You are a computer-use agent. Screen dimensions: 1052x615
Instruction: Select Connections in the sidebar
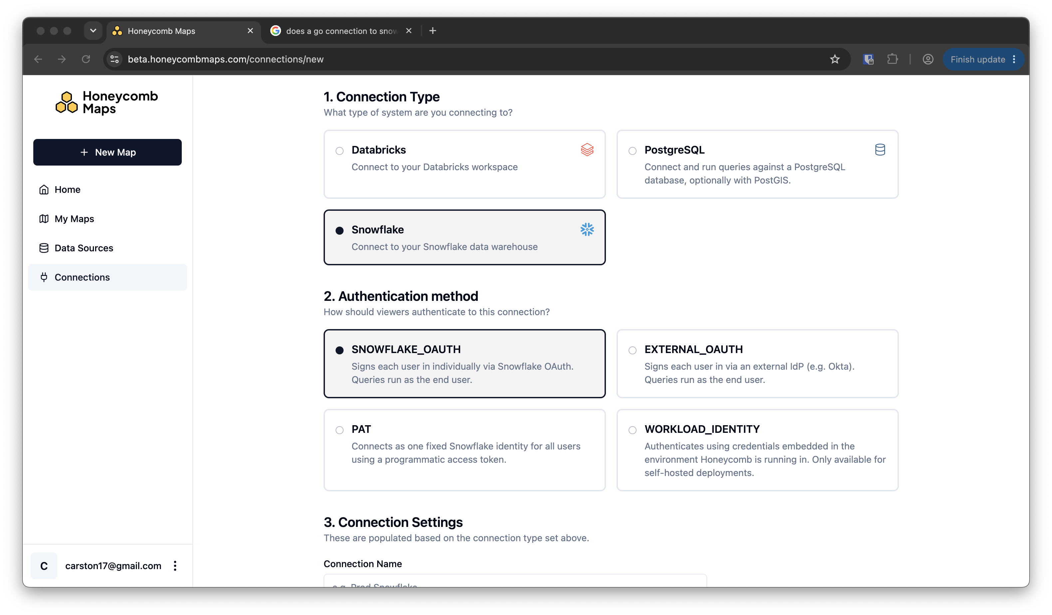click(107, 277)
